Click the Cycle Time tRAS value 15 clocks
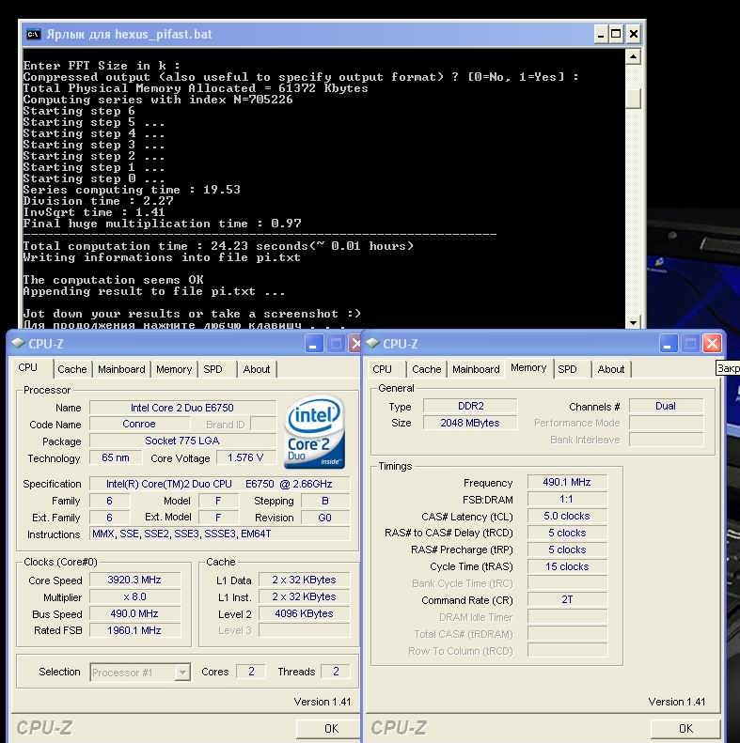740x743 pixels. (x=567, y=566)
